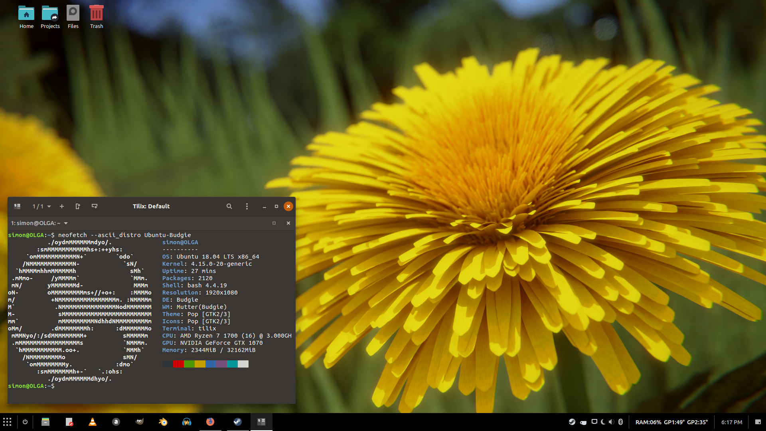Toggle night light moon icon

point(603,422)
